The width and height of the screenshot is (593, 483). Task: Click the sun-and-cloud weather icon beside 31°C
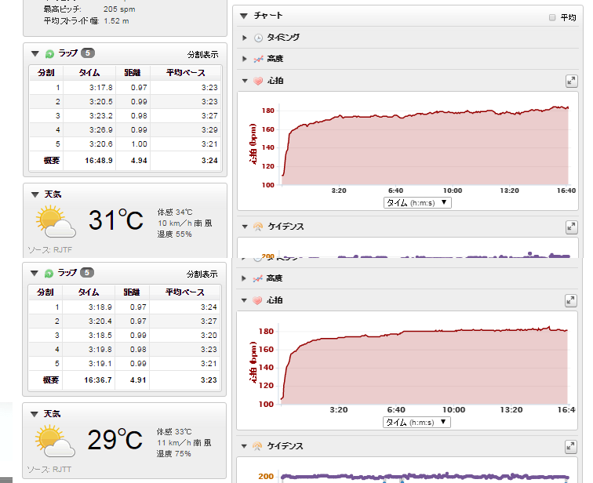55,221
